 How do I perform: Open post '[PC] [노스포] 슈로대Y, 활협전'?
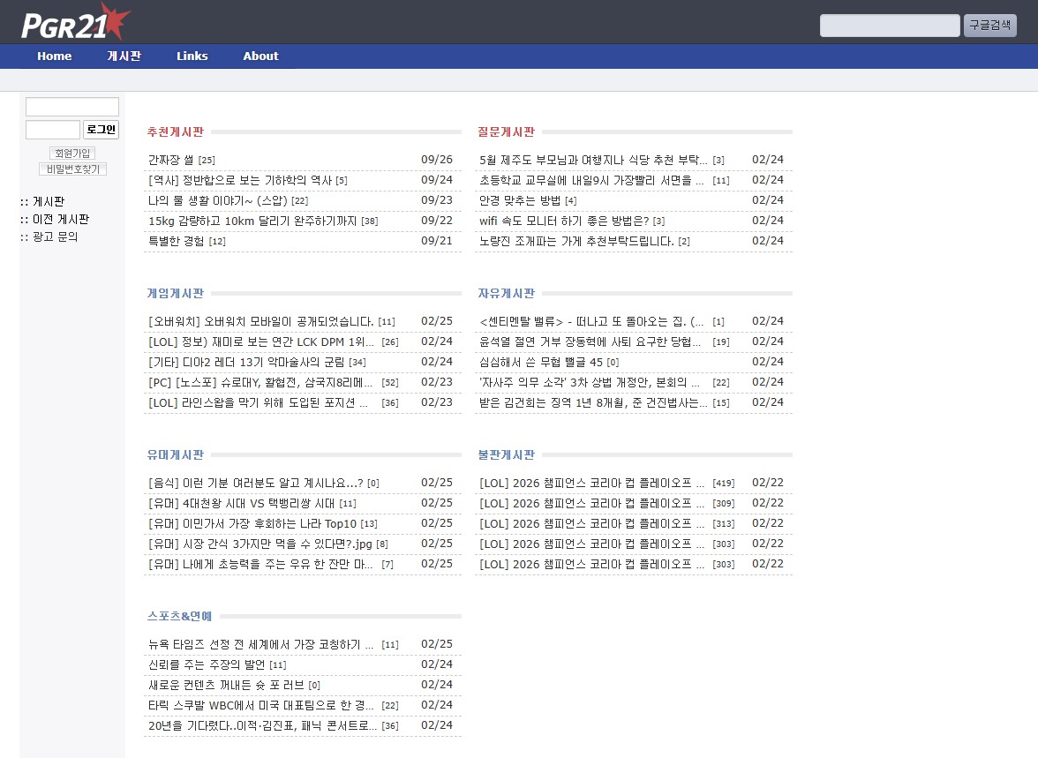[260, 383]
